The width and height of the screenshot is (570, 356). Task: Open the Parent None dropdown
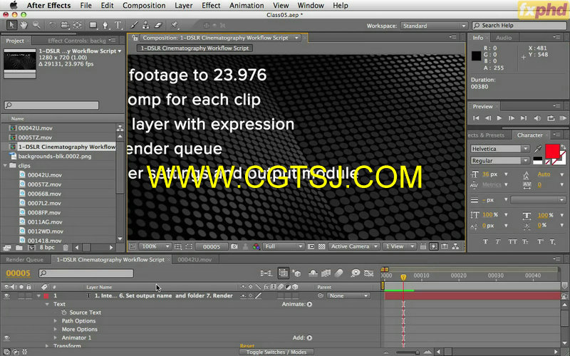pos(348,295)
